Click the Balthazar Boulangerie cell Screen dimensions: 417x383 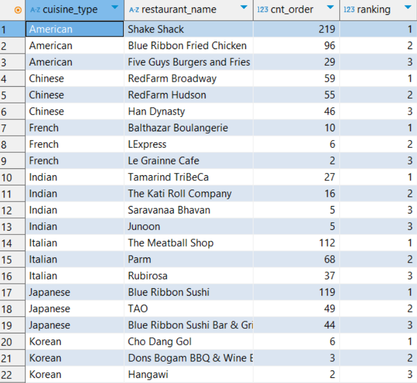tap(189, 128)
